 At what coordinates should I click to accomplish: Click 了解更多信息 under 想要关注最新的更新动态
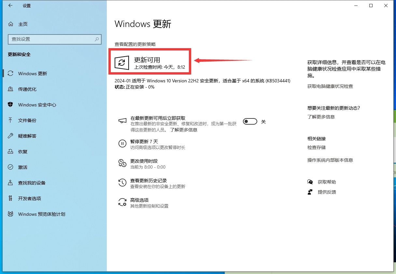coord(321,117)
